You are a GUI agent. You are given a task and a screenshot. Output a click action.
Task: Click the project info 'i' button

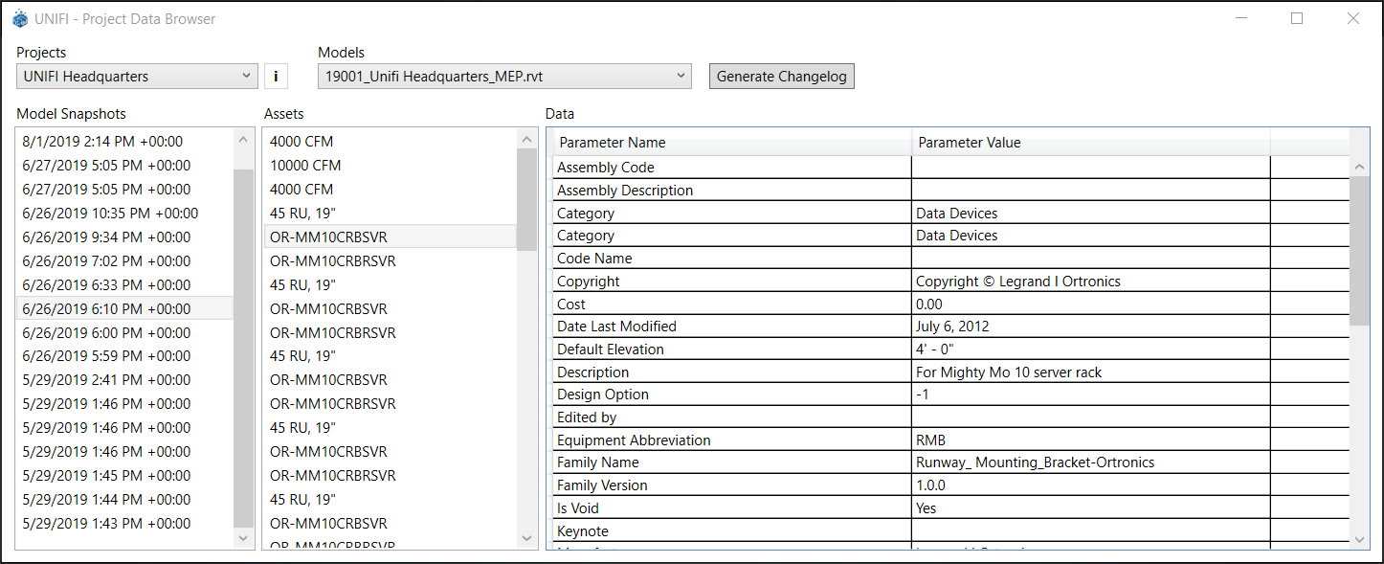[x=276, y=77]
